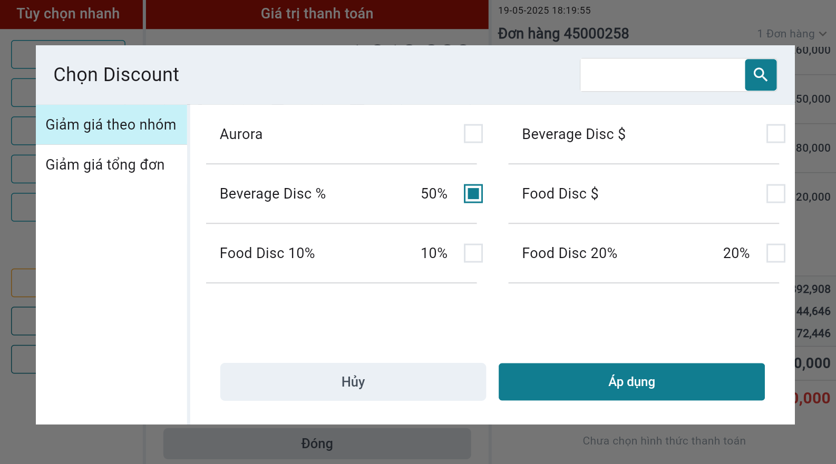
Task: Uncheck the Beverage Disc % checkbox
Action: (x=473, y=193)
